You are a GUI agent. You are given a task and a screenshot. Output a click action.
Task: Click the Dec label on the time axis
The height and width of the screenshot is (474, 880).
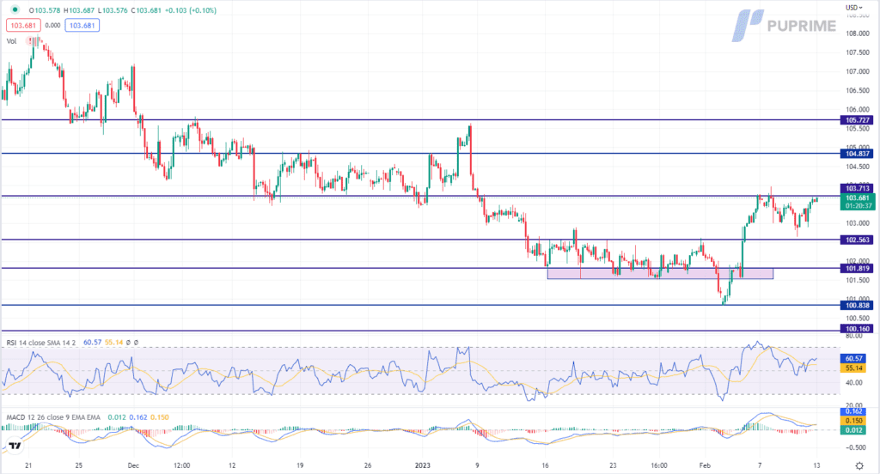point(133,465)
